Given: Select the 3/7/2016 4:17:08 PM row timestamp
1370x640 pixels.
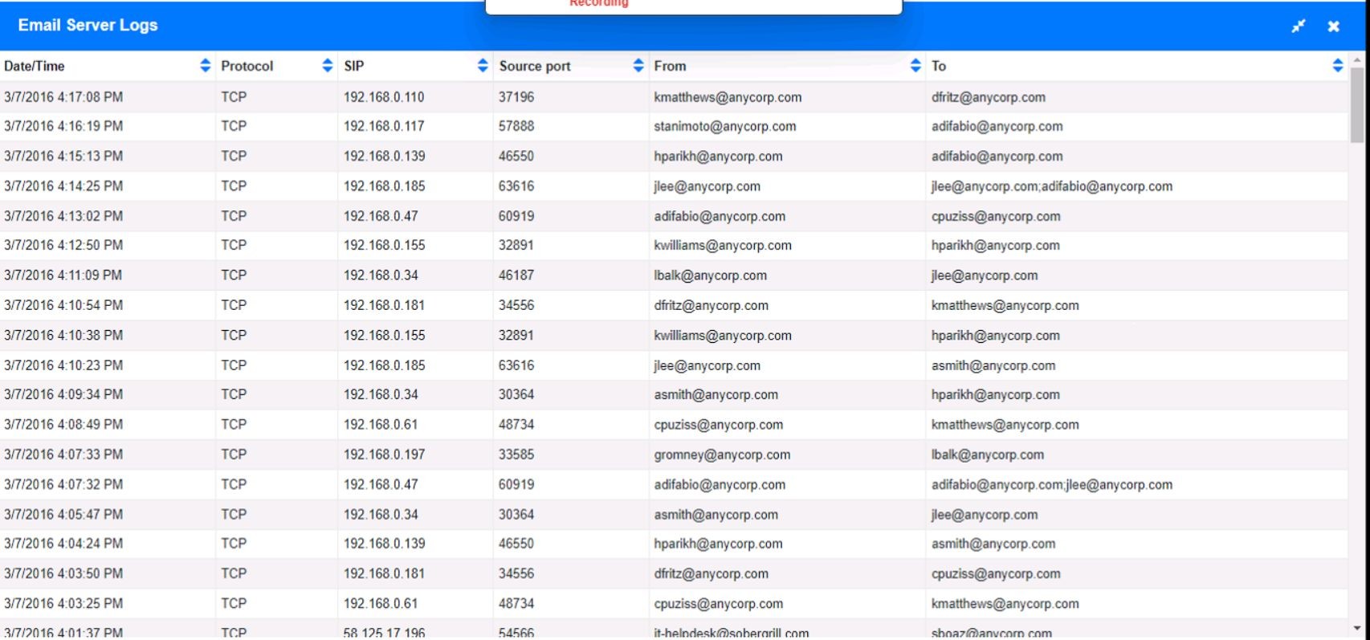Looking at the screenshot, I should (63, 97).
